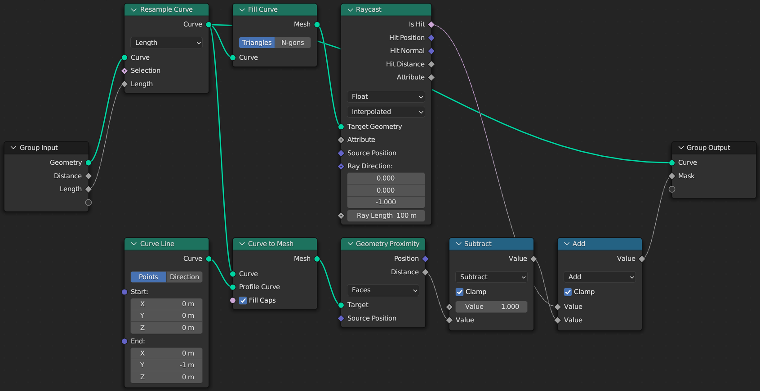
Task: Click Curve output socket on Curve Line
Action: click(209, 259)
